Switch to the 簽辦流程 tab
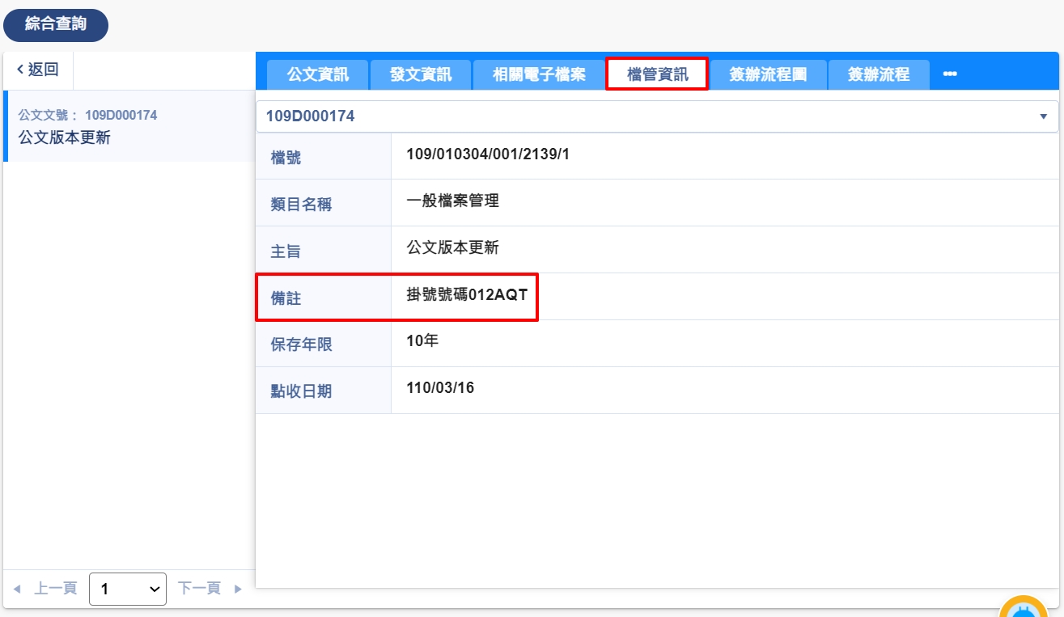 (879, 75)
